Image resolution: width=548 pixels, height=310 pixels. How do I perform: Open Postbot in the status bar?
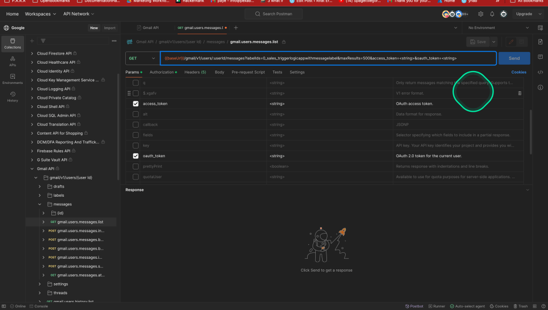pos(414,306)
